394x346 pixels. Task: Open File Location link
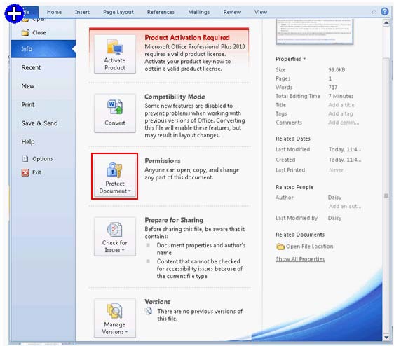[x=310, y=247]
